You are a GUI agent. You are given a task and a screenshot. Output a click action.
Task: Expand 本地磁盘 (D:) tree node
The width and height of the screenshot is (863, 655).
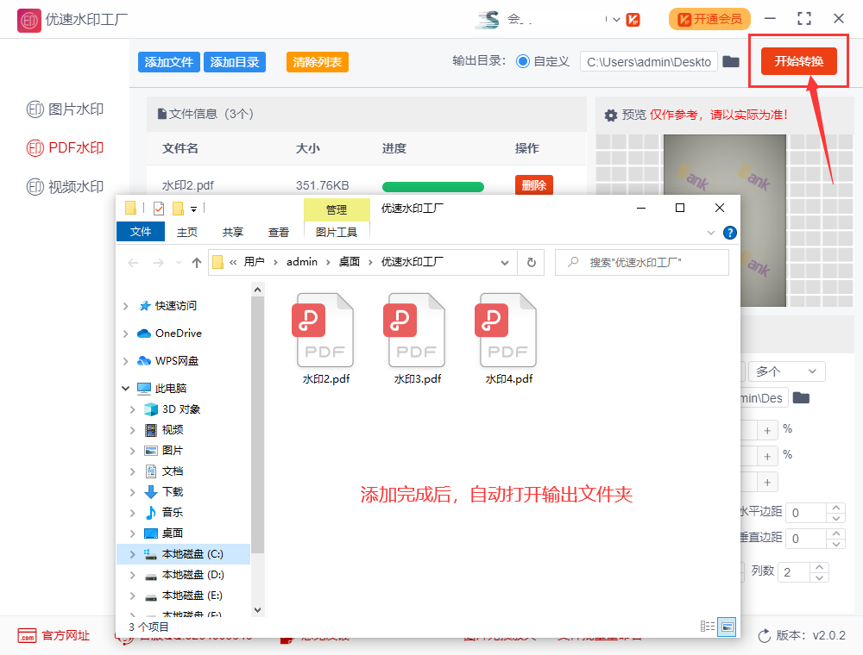133,575
